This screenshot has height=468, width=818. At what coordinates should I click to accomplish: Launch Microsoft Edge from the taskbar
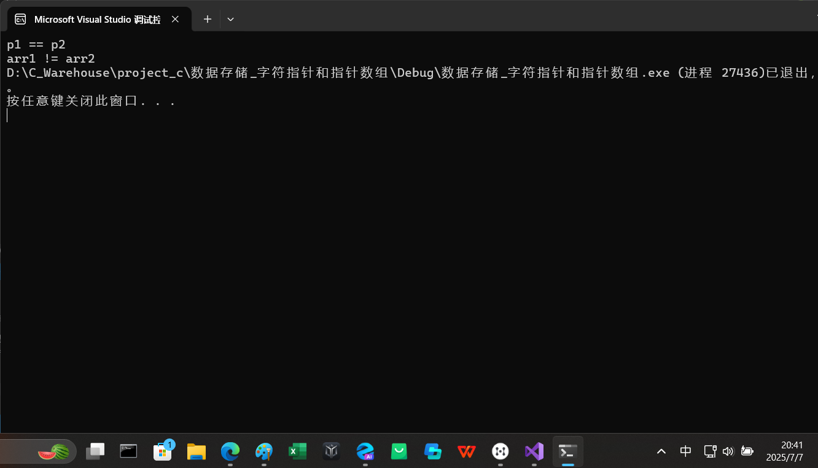coord(230,451)
